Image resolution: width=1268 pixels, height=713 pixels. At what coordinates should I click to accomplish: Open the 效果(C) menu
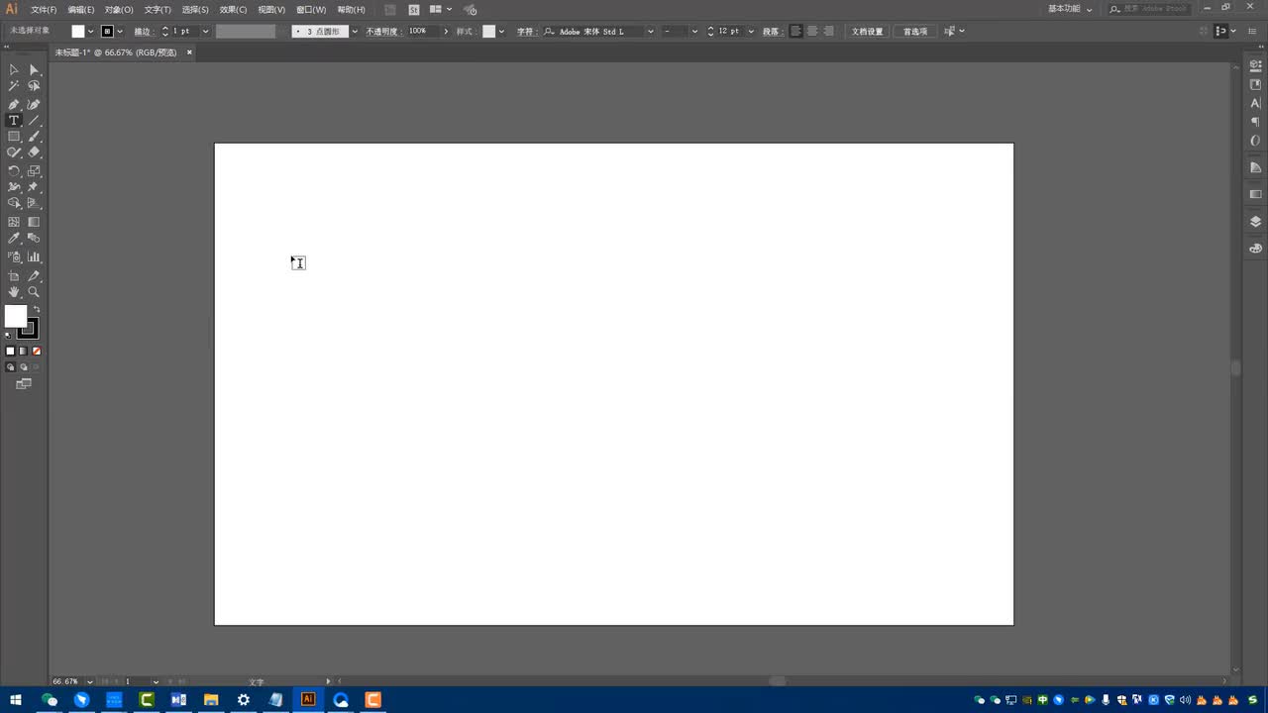coord(234,9)
